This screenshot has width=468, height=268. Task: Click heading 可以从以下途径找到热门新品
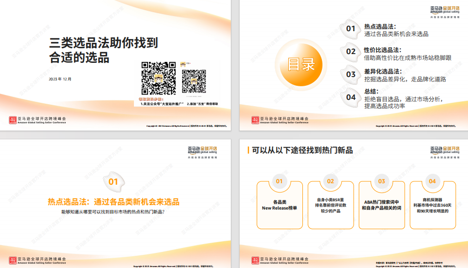(x=302, y=150)
